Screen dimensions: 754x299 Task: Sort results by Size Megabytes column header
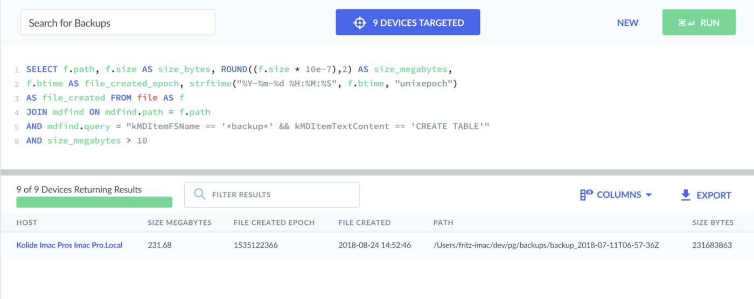(x=179, y=223)
